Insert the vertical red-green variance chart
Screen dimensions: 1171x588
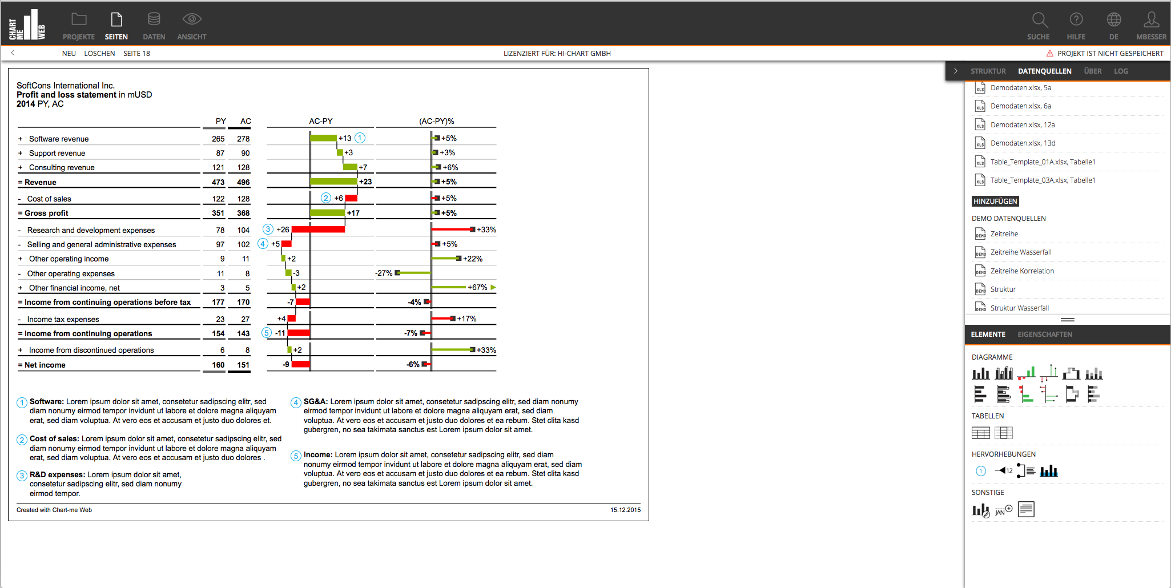pos(1026,373)
